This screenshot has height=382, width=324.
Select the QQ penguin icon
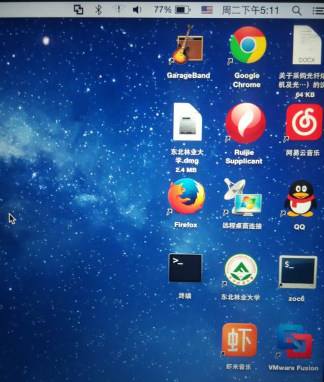point(300,198)
